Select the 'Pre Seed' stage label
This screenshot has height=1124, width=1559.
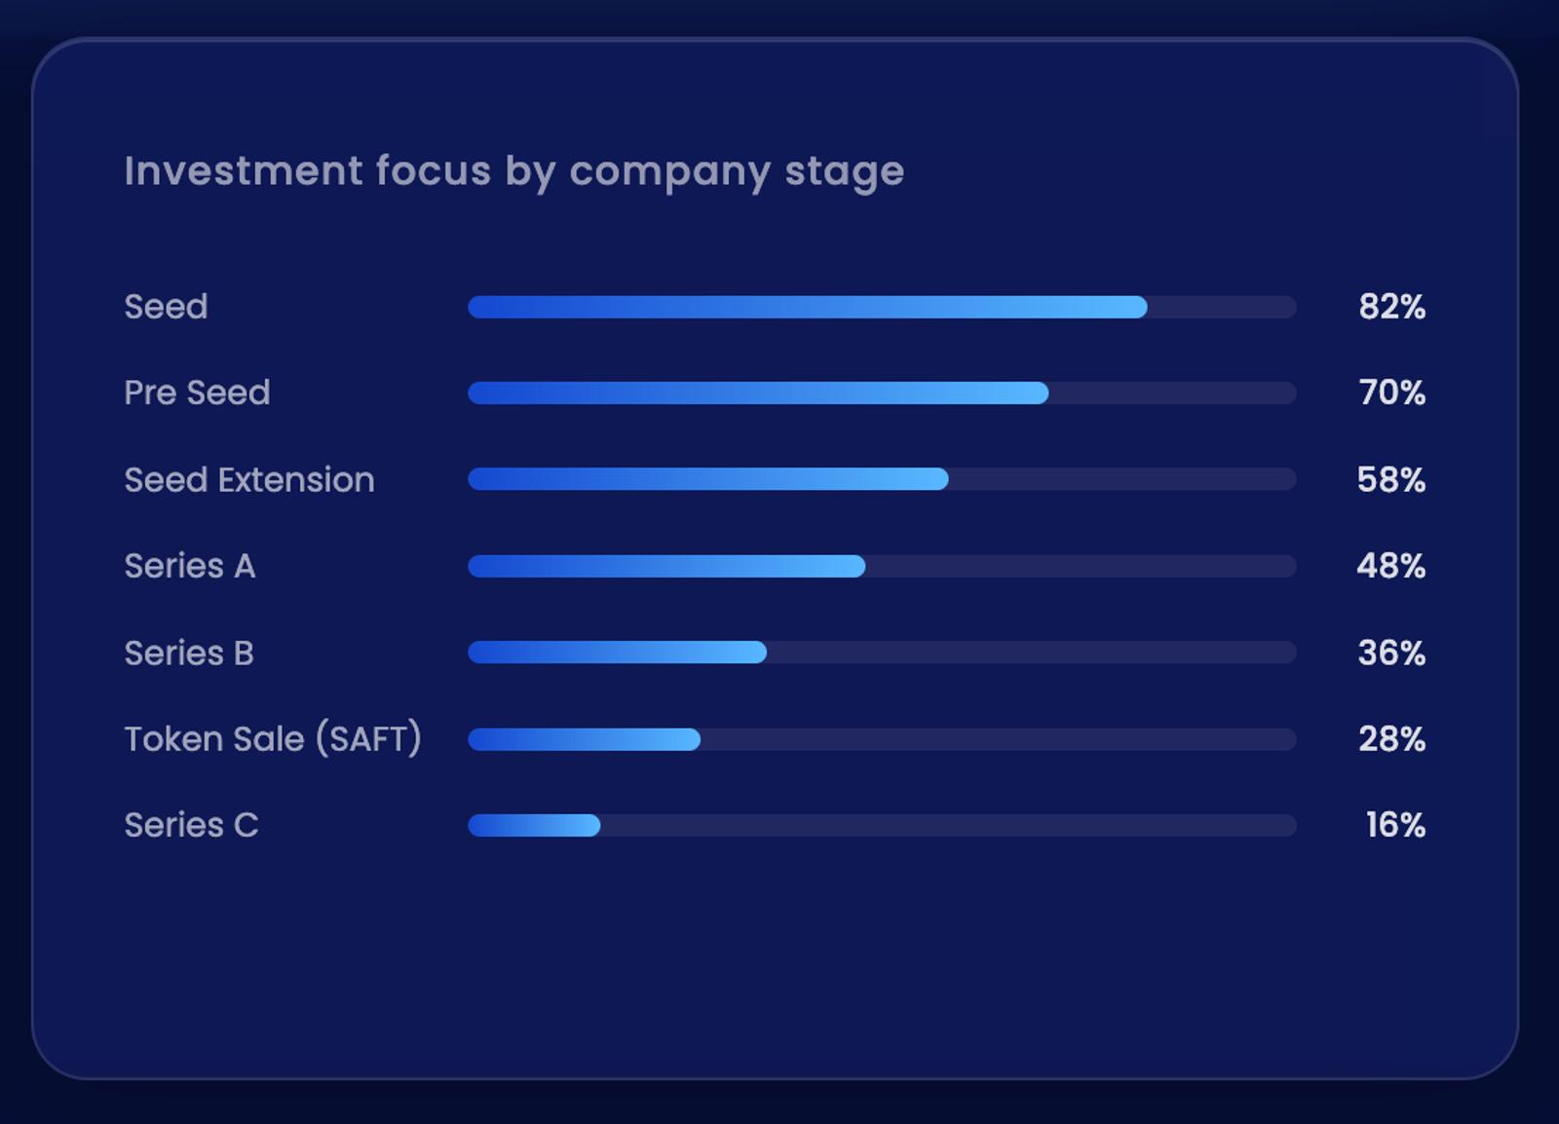[197, 393]
